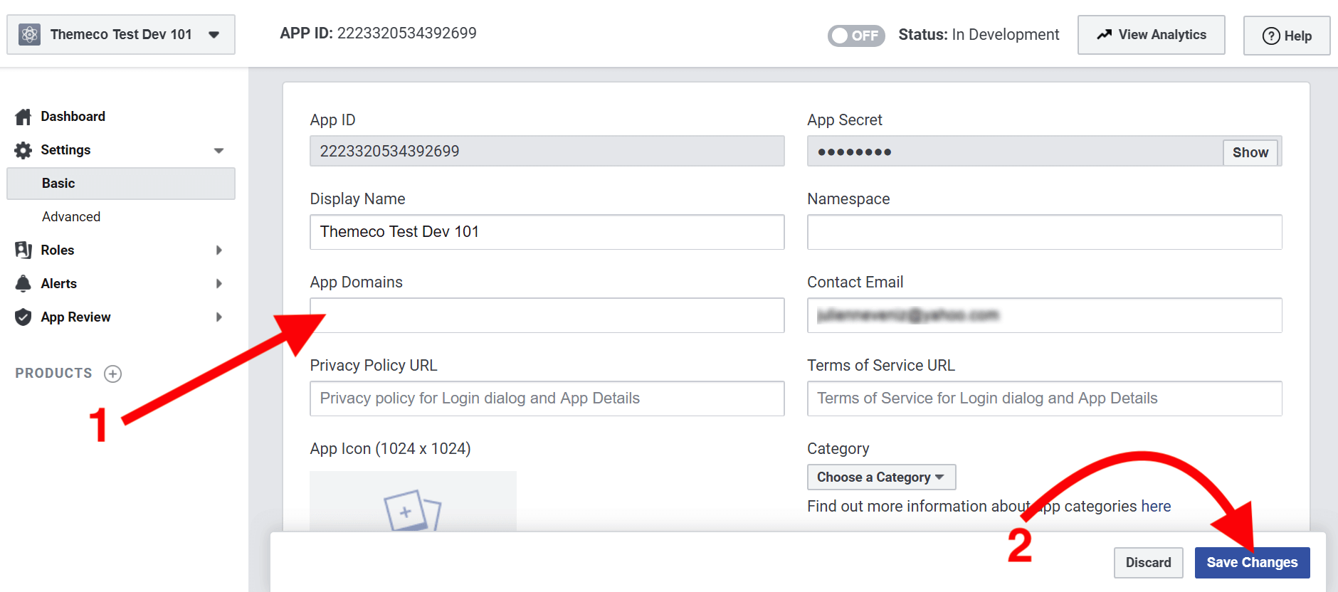
Task: Toggle the app status OFF switch
Action: pyautogui.click(x=855, y=36)
